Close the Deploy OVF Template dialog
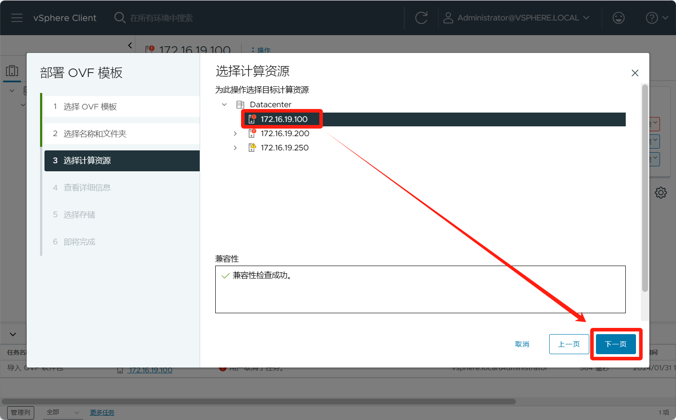 point(635,73)
